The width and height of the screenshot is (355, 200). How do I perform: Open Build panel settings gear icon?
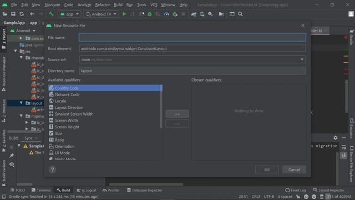[x=336, y=138]
